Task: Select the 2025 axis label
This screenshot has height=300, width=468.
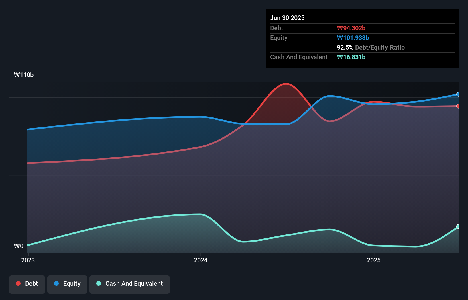Action: [374, 260]
